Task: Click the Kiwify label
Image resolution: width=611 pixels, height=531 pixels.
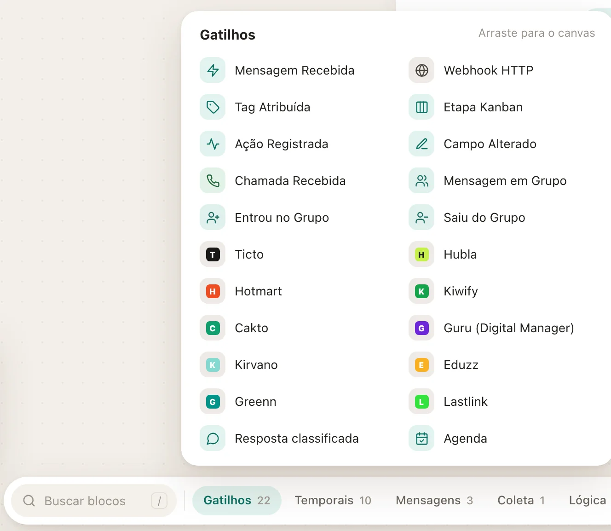Action: point(461,291)
